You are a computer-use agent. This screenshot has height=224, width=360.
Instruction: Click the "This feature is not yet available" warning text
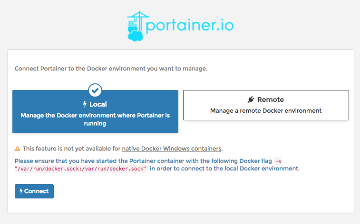coord(71,148)
